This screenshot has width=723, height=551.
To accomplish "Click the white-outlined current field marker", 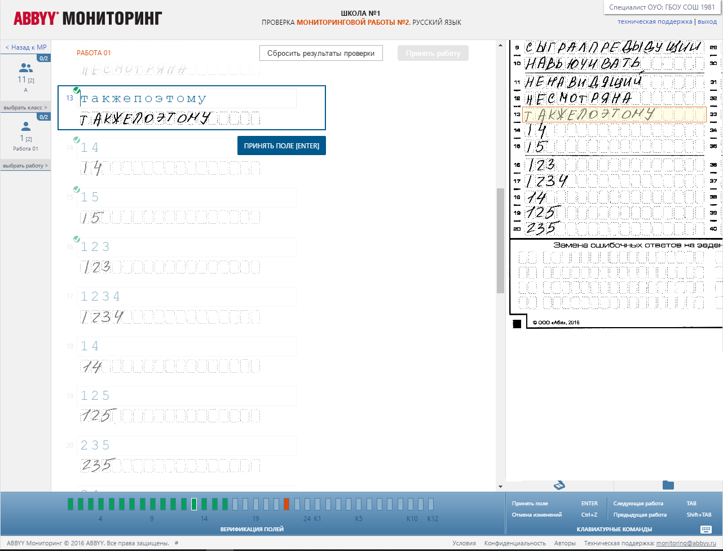I will pyautogui.click(x=194, y=504).
